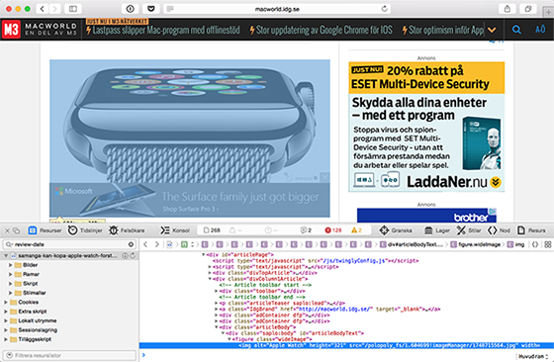554x362 pixels.
Task: Open the Konsol tab
Action: pos(175,230)
